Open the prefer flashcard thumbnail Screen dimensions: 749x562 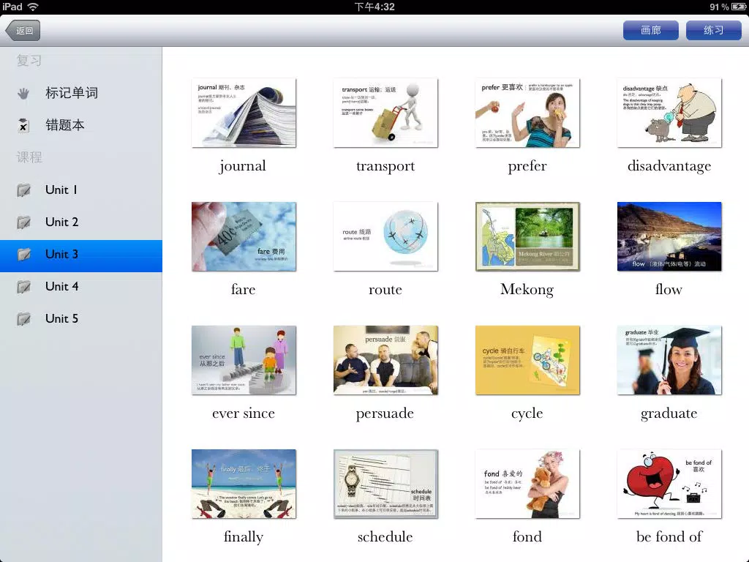pos(527,113)
